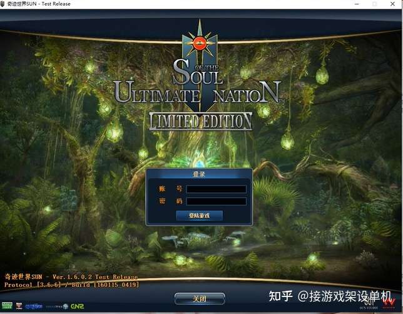
Task: Click the 登录 panel header text
Action: (199, 174)
